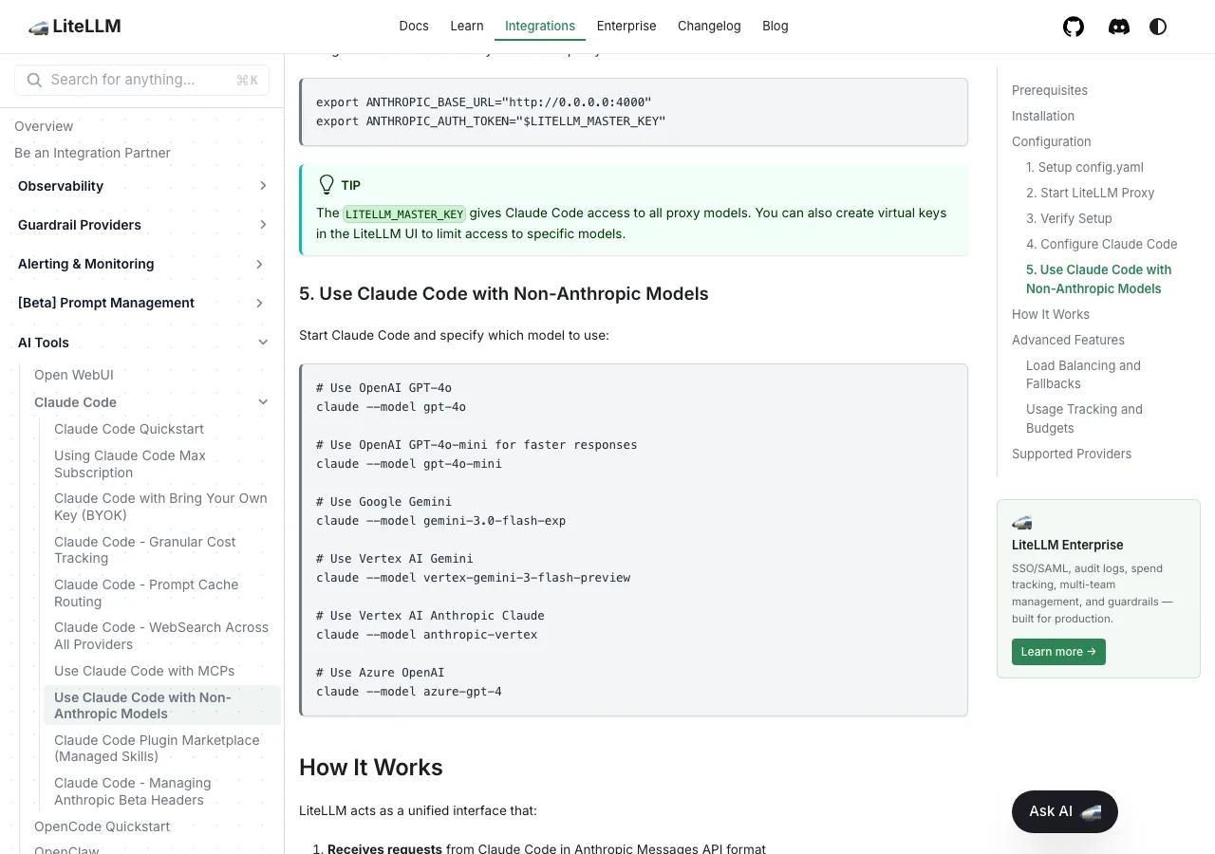
Task: Go to Supported Providers section link
Action: (1072, 454)
